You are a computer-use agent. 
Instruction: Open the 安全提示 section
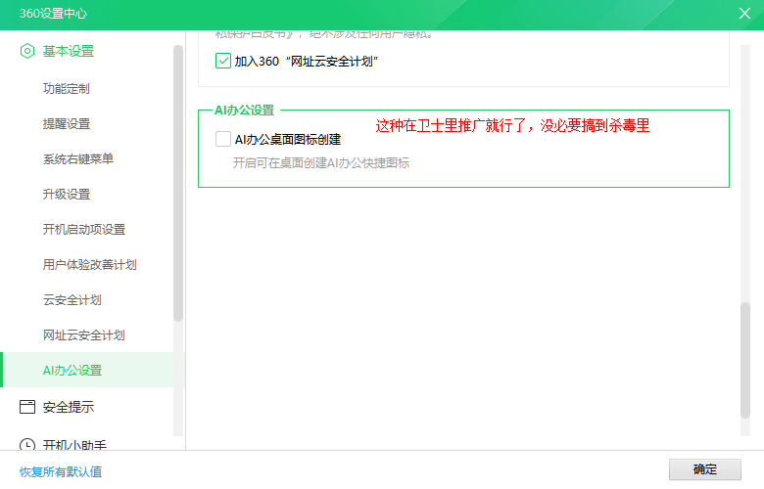tap(69, 407)
